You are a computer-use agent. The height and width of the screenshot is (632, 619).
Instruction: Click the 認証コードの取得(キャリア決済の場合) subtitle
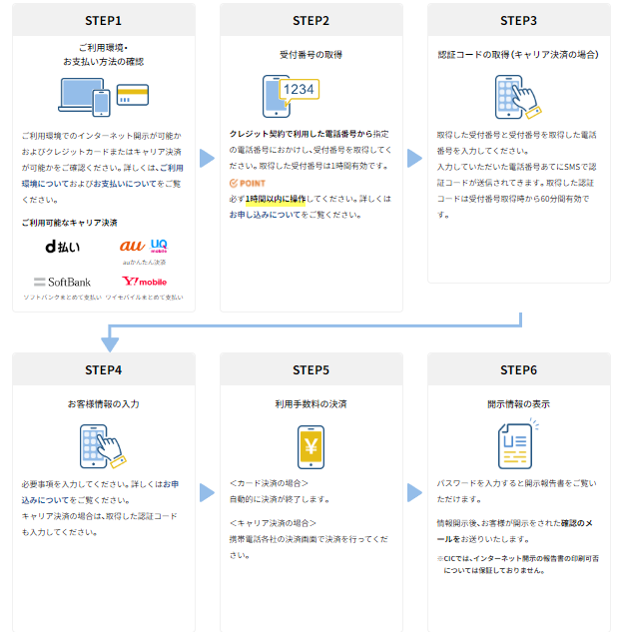click(518, 54)
